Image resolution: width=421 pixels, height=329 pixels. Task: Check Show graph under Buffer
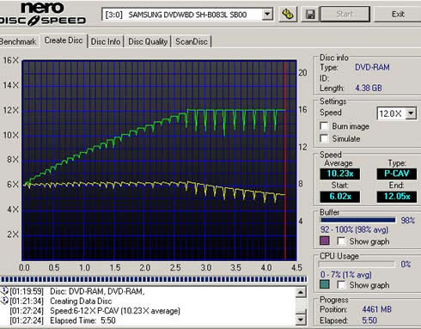[341, 241]
